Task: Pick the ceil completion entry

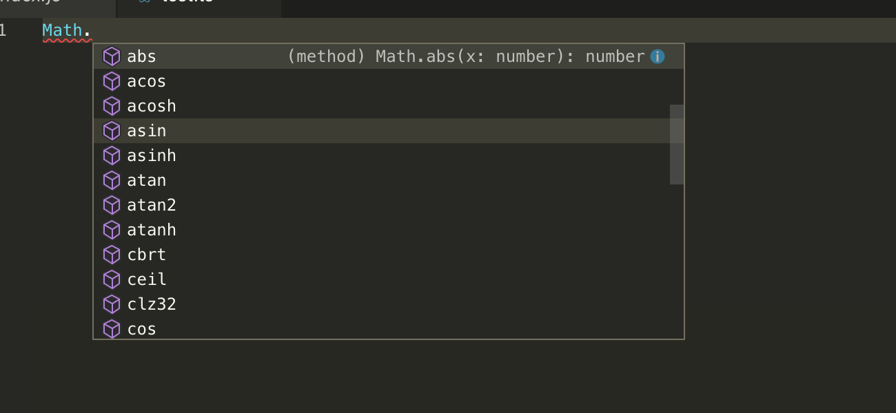Action: click(x=147, y=279)
